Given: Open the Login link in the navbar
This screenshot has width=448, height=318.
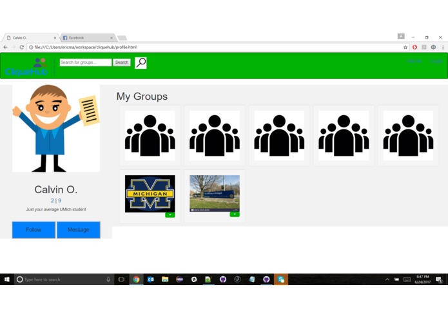Looking at the screenshot, I should 436,61.
